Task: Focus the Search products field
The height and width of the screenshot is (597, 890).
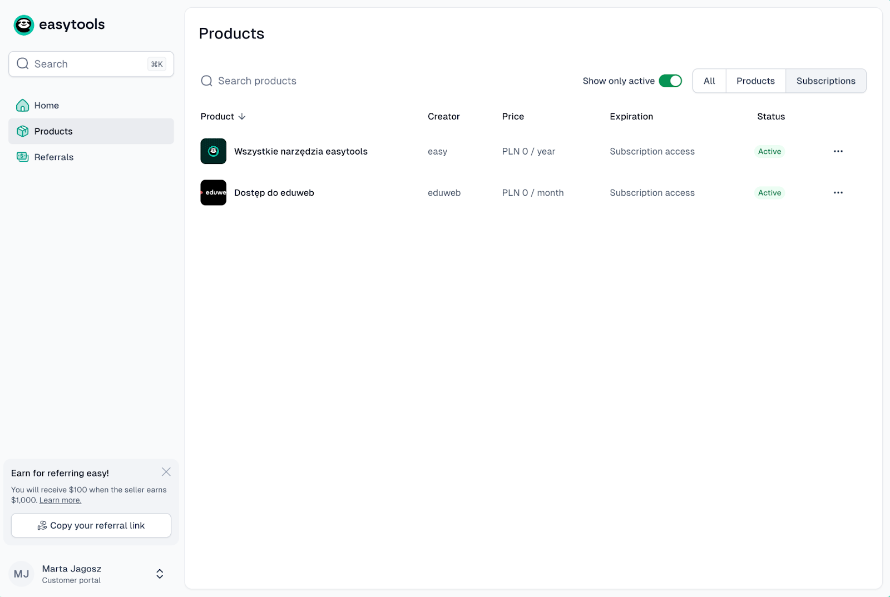Action: [257, 81]
